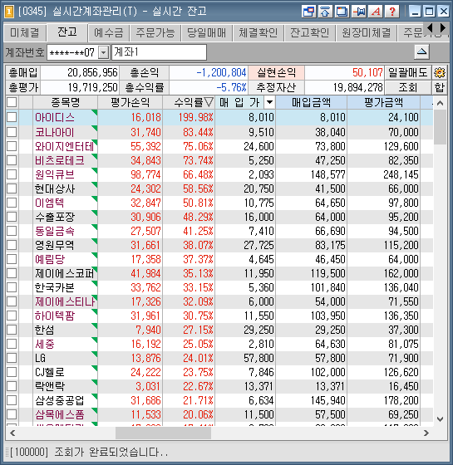Screen dimensions: 453x465
Task: Select the 이엠텍 stock row name
Action: [x=49, y=203]
